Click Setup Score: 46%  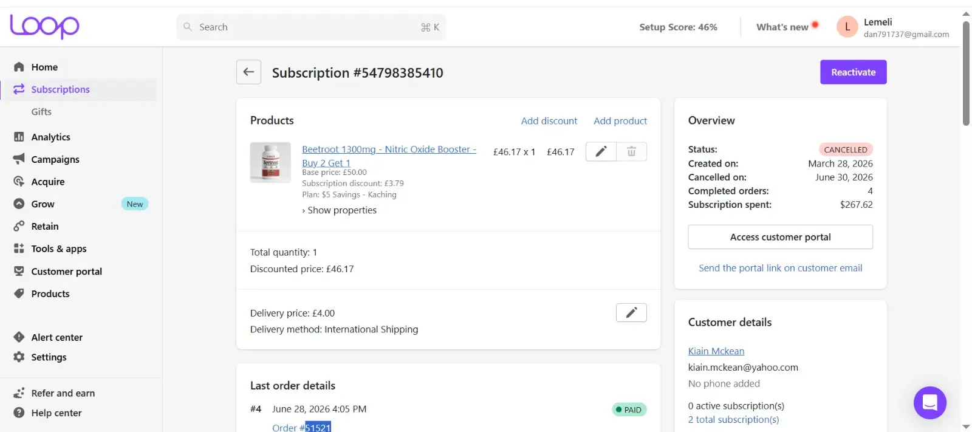click(x=678, y=27)
